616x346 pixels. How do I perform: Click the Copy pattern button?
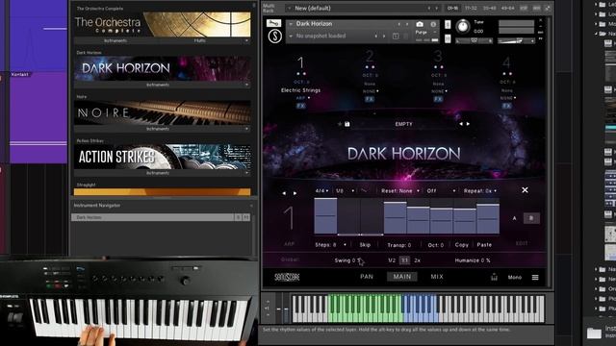click(x=462, y=245)
